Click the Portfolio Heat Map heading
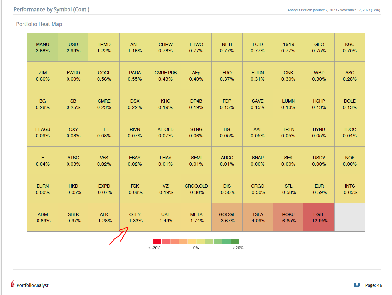 point(39,24)
